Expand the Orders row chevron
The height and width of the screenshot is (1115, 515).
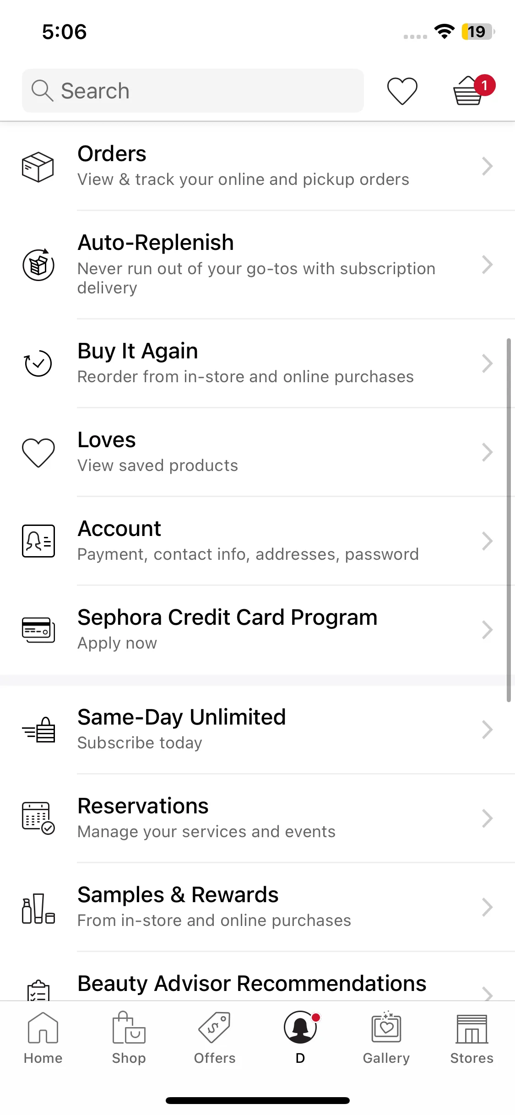tap(488, 166)
